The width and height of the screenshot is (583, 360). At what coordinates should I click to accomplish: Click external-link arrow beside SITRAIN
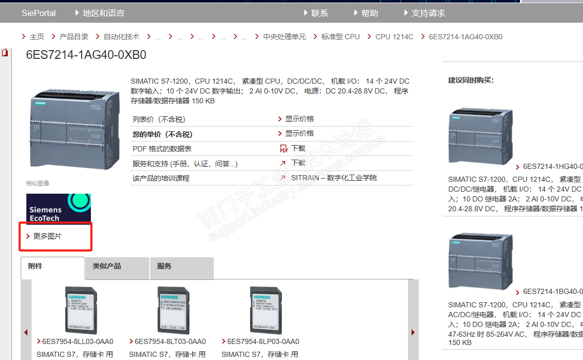[283, 178]
